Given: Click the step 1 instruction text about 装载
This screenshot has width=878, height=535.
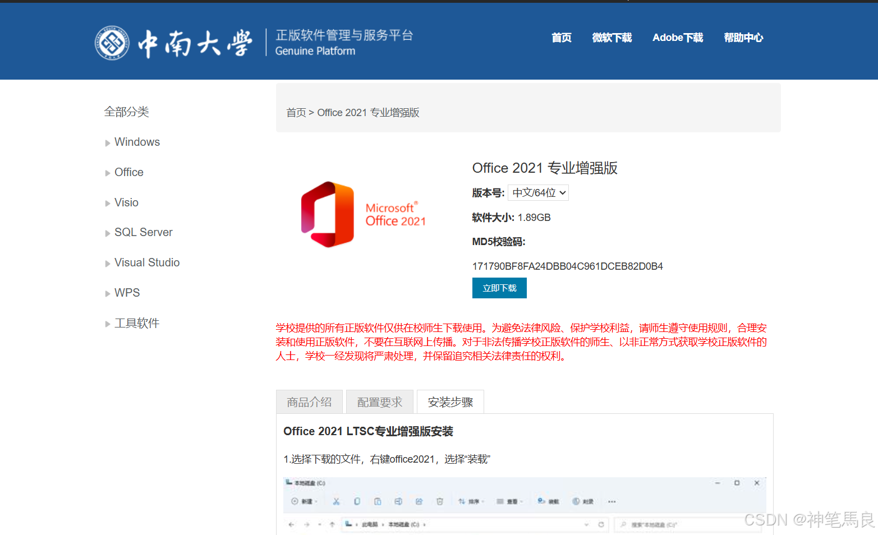Looking at the screenshot, I should click(387, 459).
